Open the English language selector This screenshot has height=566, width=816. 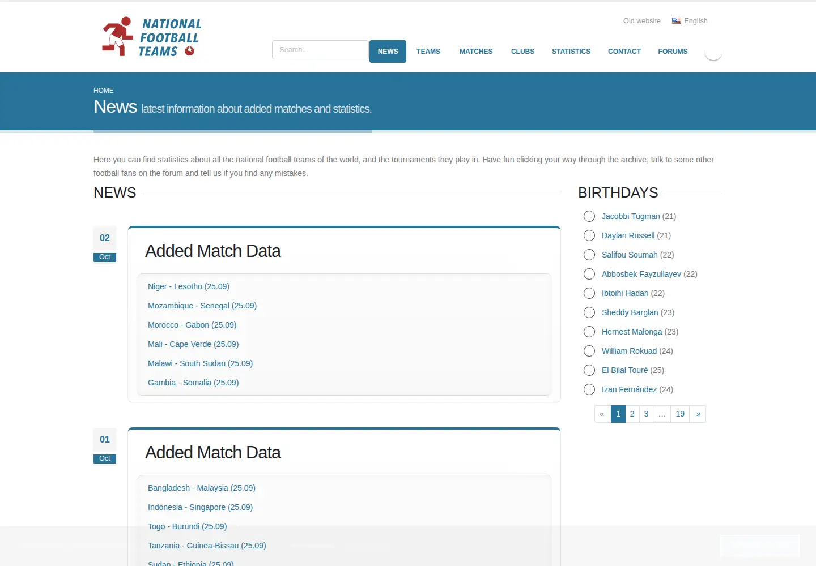click(x=690, y=21)
